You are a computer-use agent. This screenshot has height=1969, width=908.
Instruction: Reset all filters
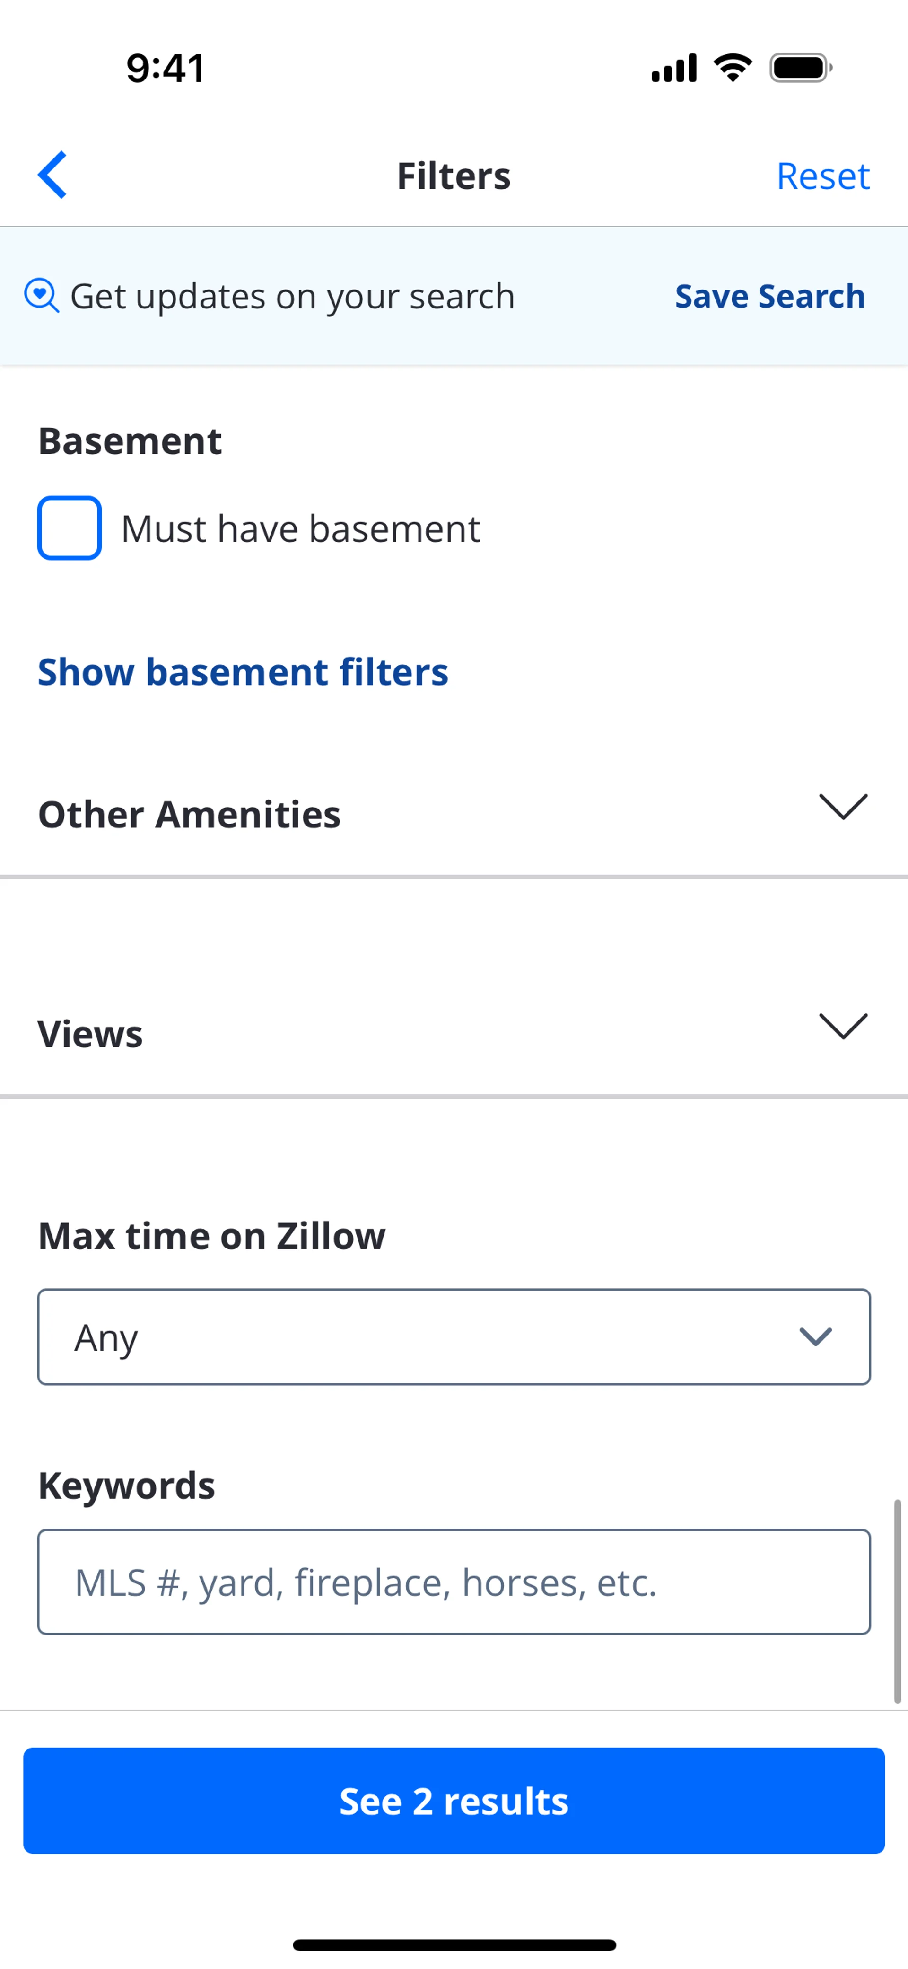coord(822,176)
